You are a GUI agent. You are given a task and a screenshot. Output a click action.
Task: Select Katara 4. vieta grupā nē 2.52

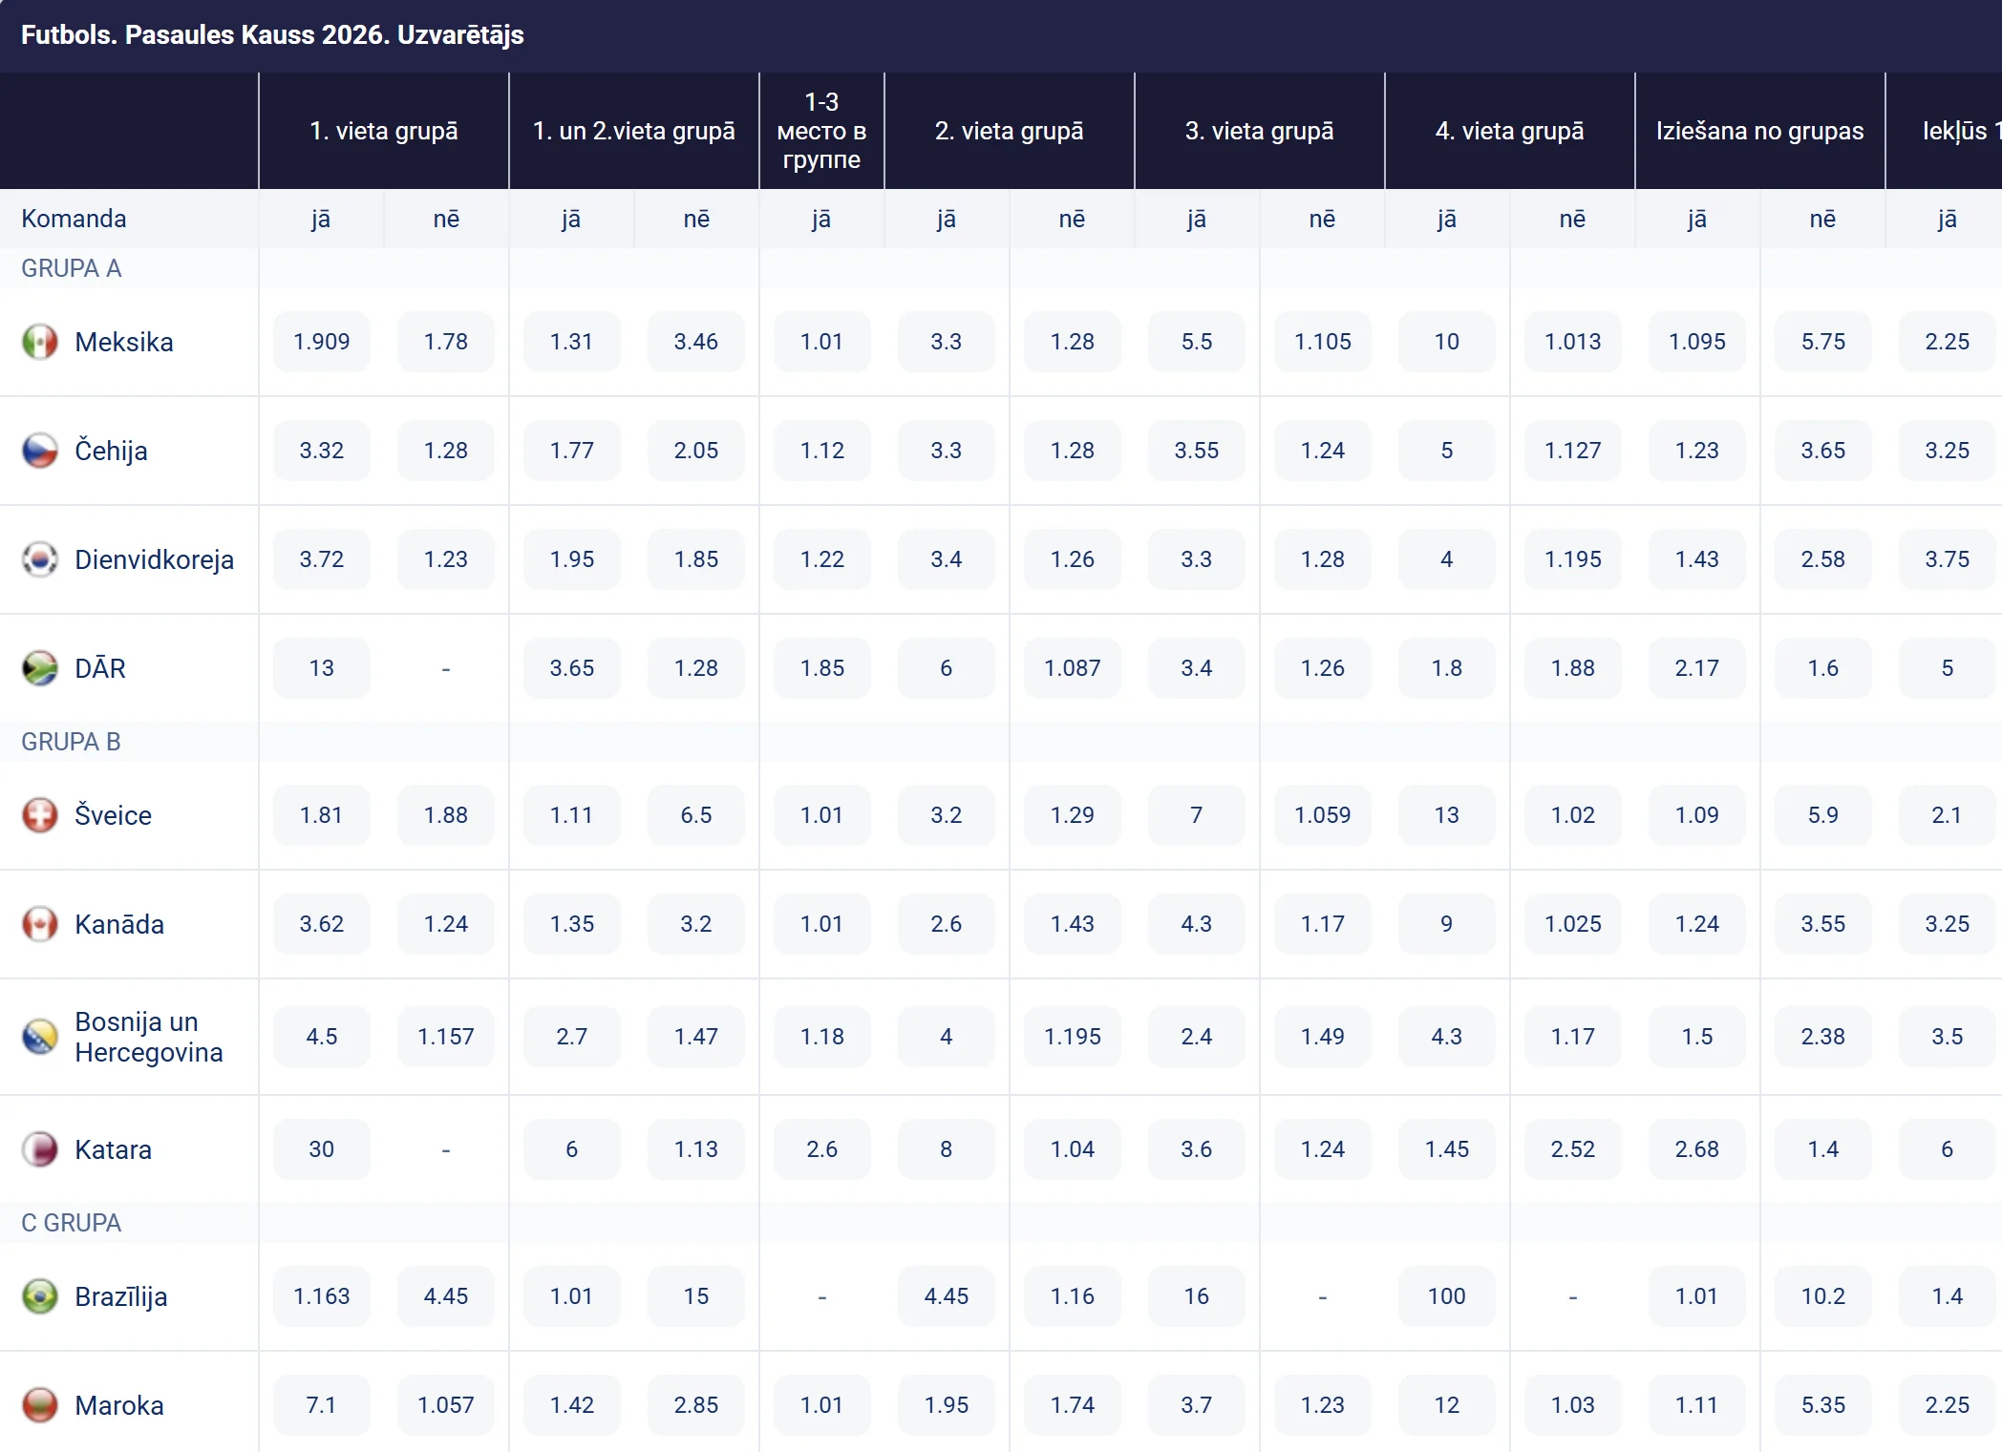click(1573, 1149)
